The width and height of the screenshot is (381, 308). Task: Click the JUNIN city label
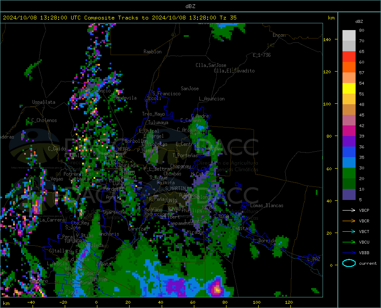coord(171,200)
